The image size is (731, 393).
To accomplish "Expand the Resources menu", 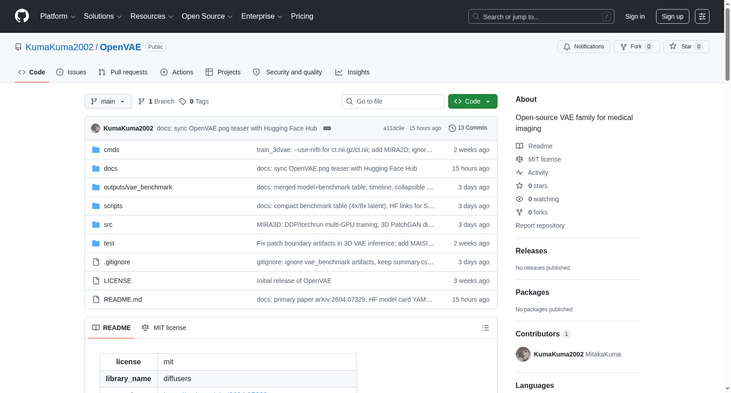I will point(152,16).
